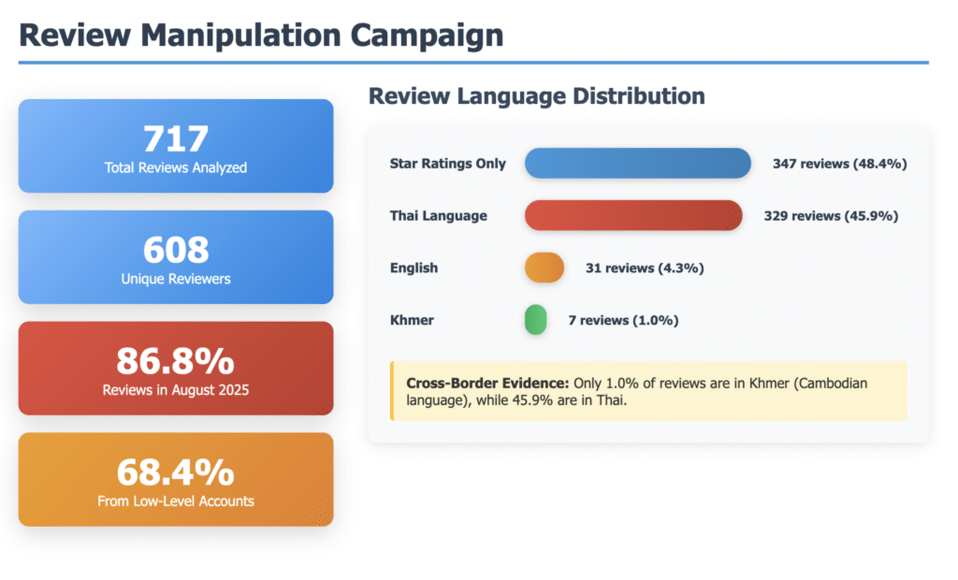
Task: Click the From Low-Level Accounts caption
Action: (x=176, y=501)
